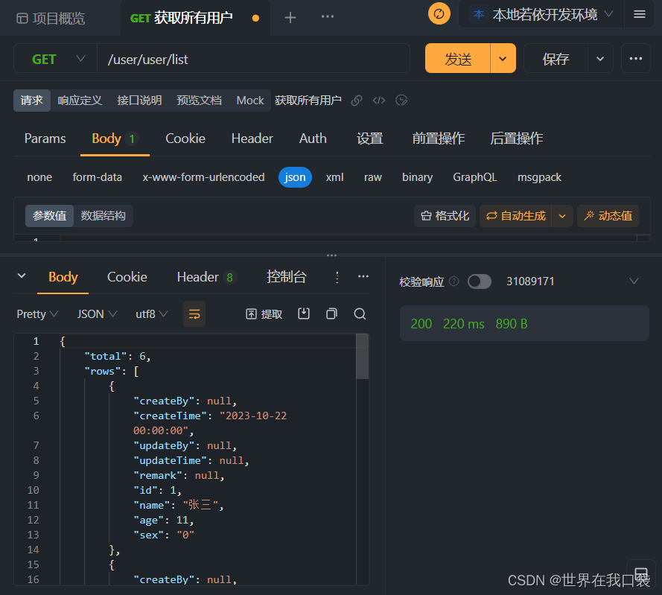Screen dimensions: 662x595
Task: Open the ellipsis menu next to 保存
Action: click(636, 59)
